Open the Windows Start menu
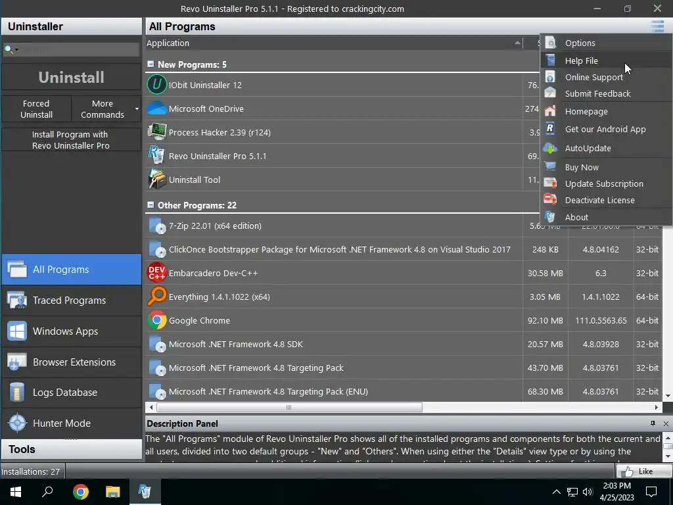 (16, 492)
